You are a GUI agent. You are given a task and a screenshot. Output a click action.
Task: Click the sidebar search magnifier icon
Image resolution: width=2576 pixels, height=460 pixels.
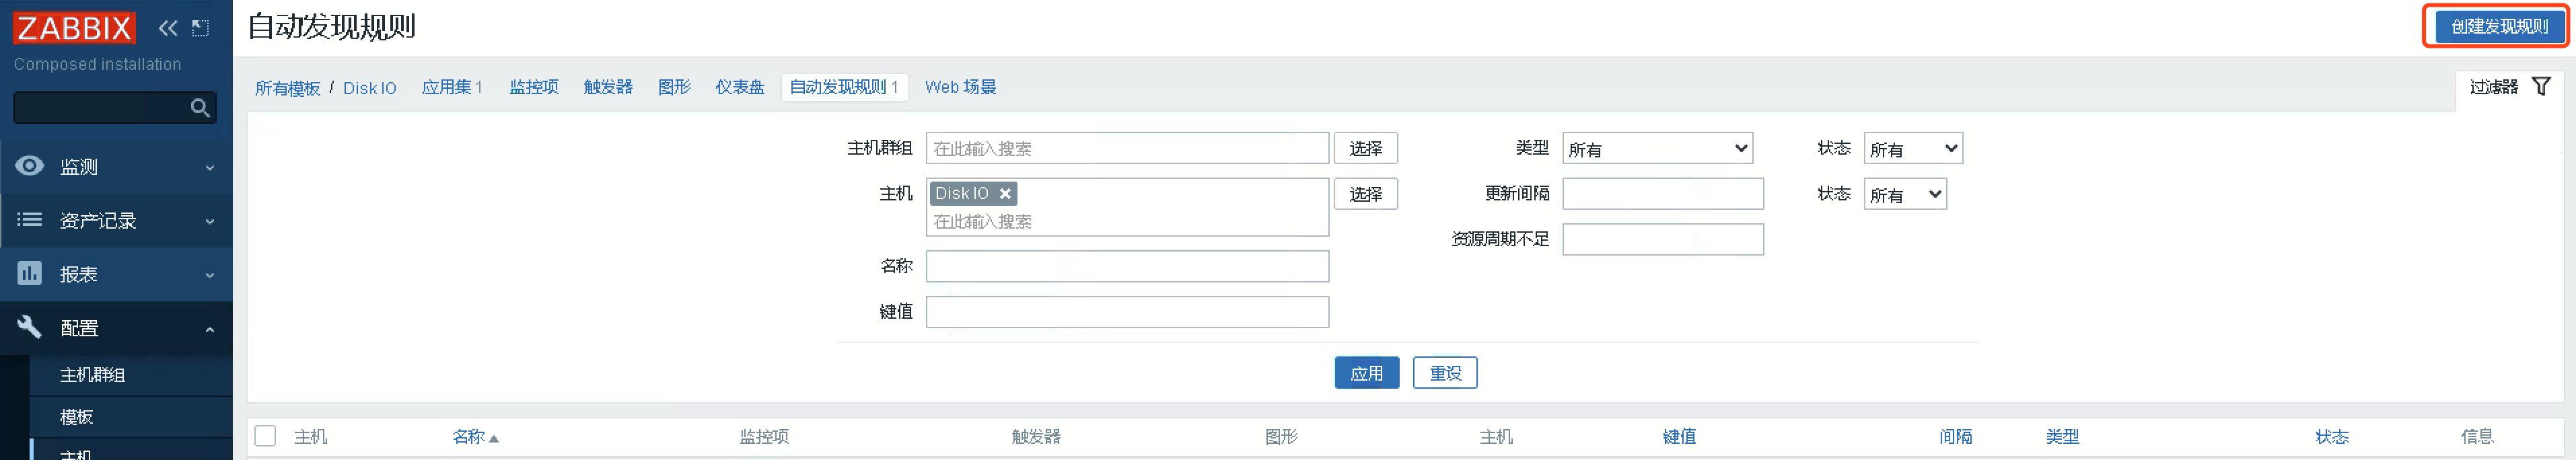coord(200,107)
